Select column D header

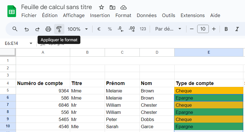(x=157, y=53)
